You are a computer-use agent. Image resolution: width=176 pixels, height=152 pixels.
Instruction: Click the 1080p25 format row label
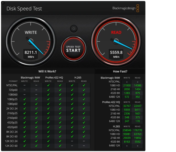[x=12, y=99]
